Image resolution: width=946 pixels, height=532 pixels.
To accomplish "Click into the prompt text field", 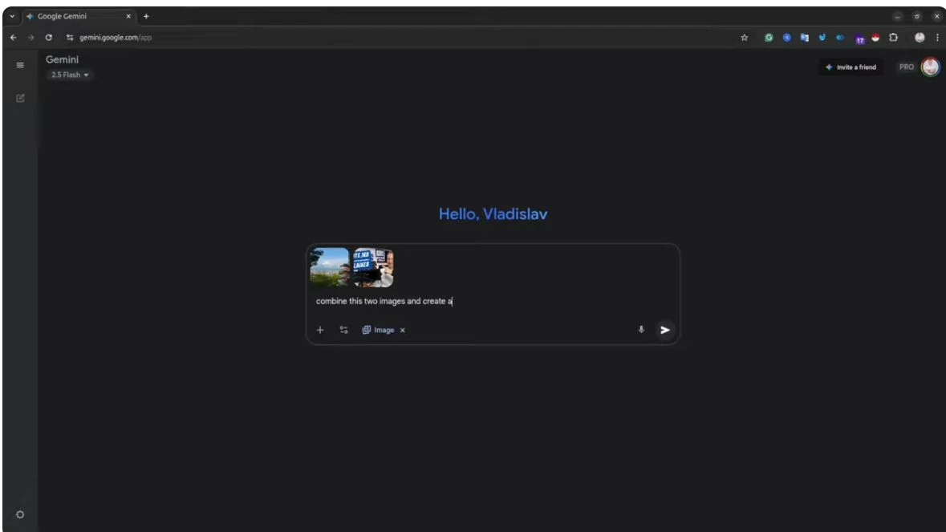I will point(492,301).
